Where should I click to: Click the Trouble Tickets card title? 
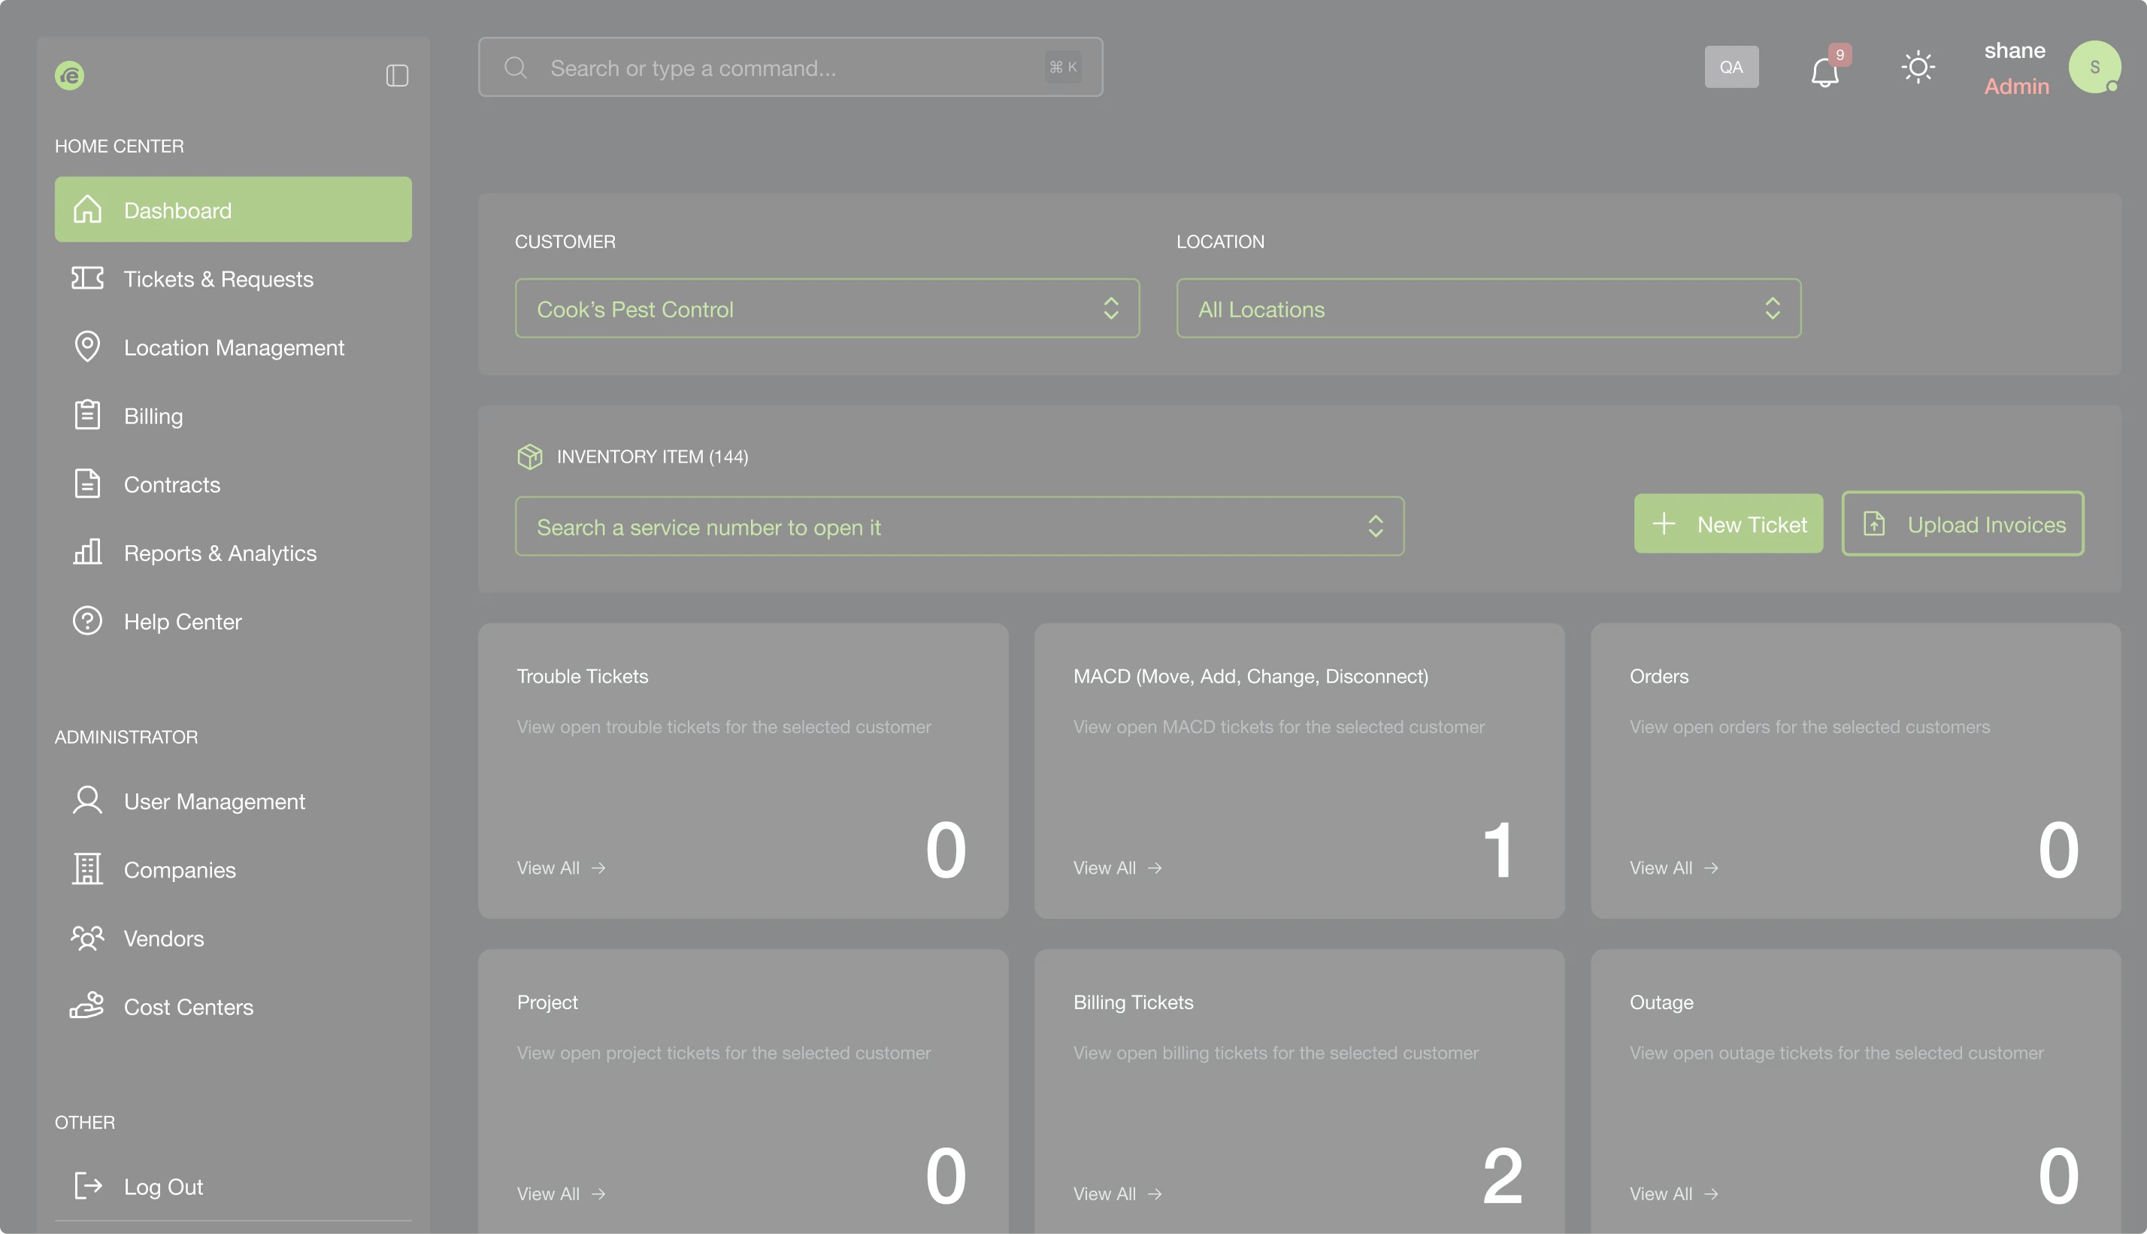582,676
